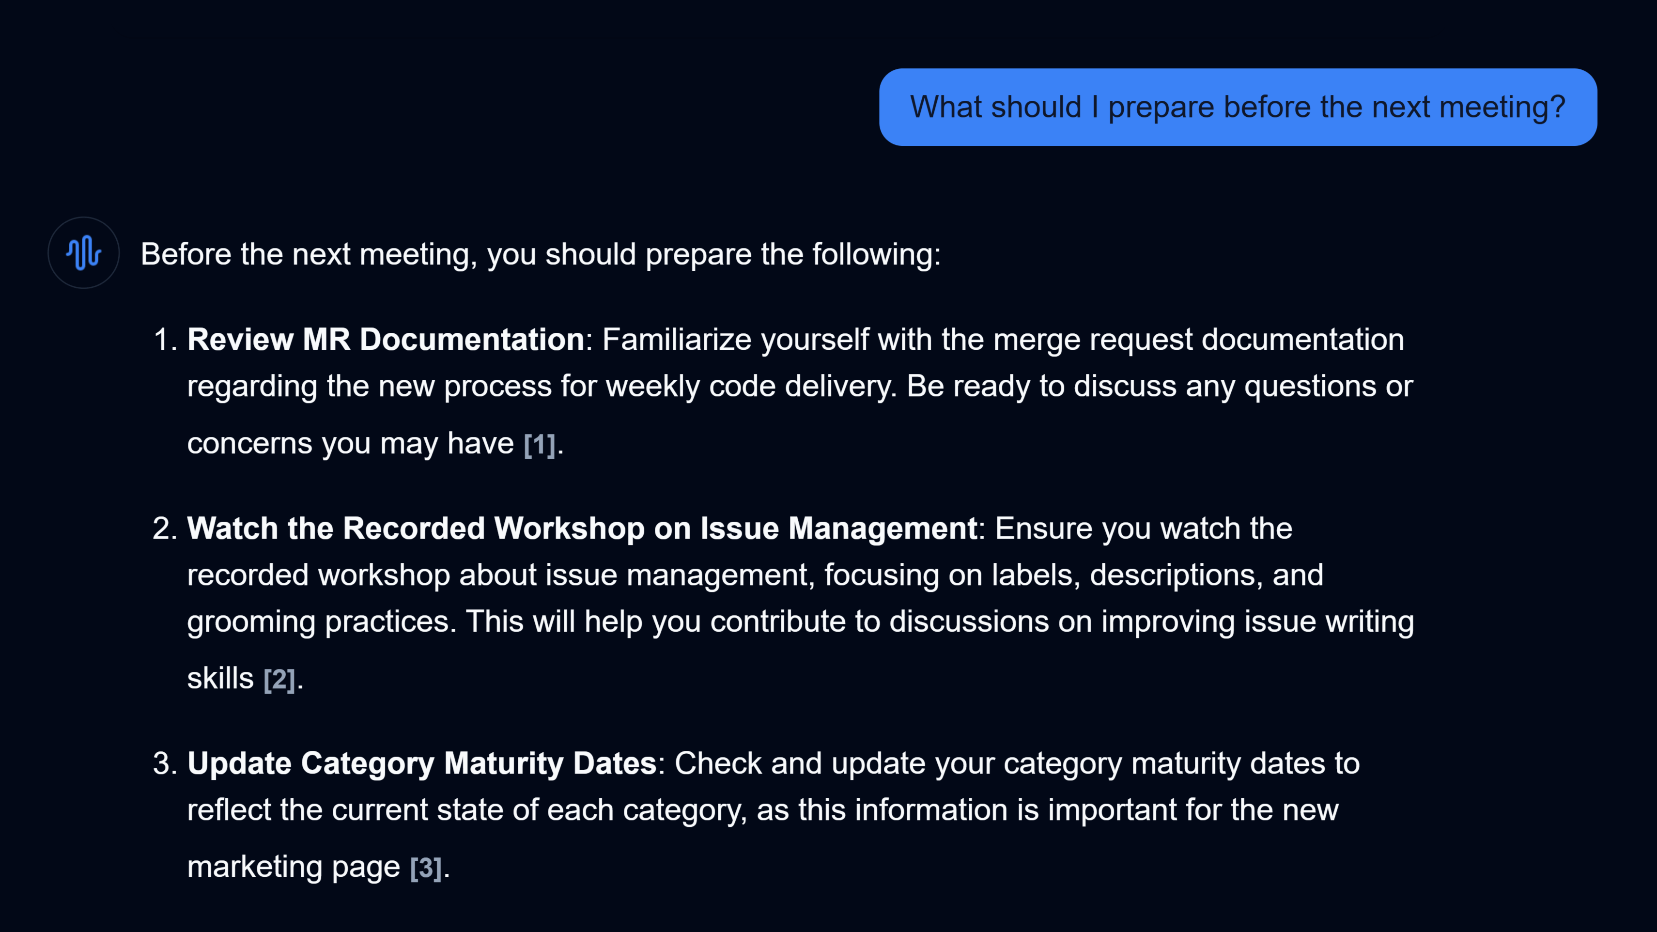The width and height of the screenshot is (1657, 932).
Task: Click the assistant waveform avatar icon
Action: coord(83,253)
